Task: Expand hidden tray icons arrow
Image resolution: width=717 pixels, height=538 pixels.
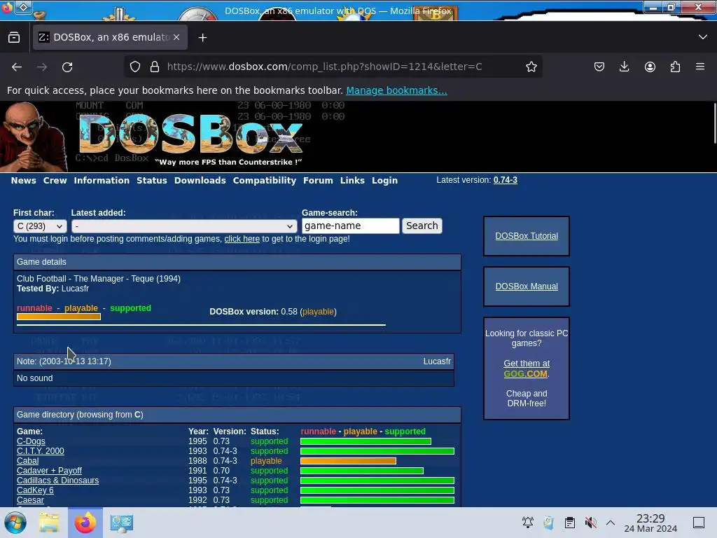Action: [x=611, y=523]
